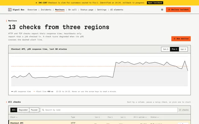This screenshot has height=124, width=199.
Task: Open incident from the yellow banner
Action: point(155,3)
